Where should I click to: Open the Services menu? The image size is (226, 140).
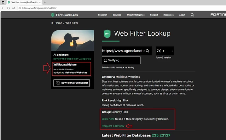(117, 15)
